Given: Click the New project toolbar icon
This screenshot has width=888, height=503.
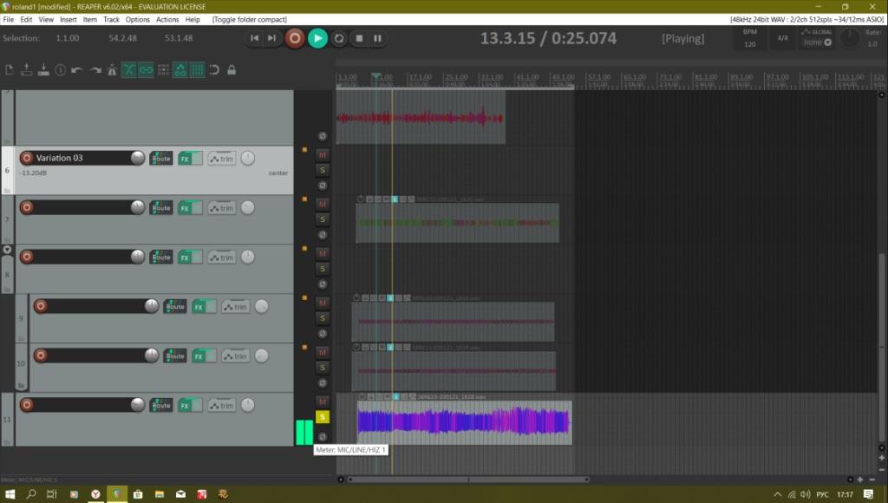Looking at the screenshot, I should [9, 70].
